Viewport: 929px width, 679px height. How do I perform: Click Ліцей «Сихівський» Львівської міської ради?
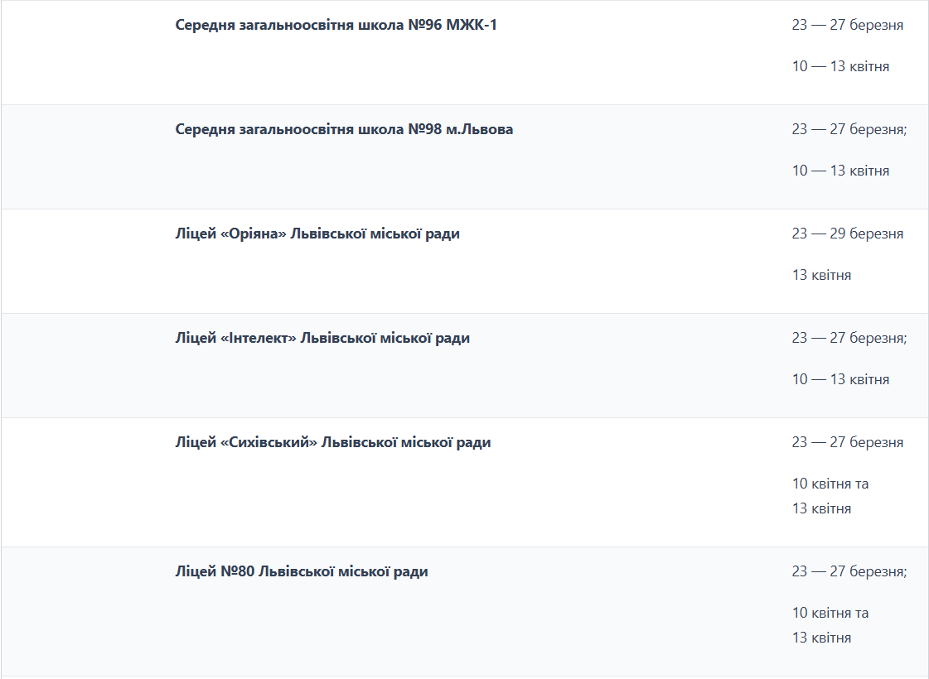coord(332,442)
